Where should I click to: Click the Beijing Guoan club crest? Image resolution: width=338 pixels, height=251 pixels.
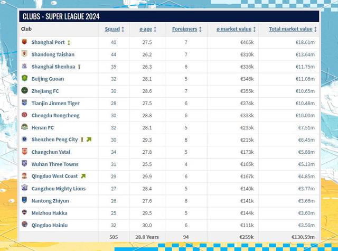(x=24, y=78)
